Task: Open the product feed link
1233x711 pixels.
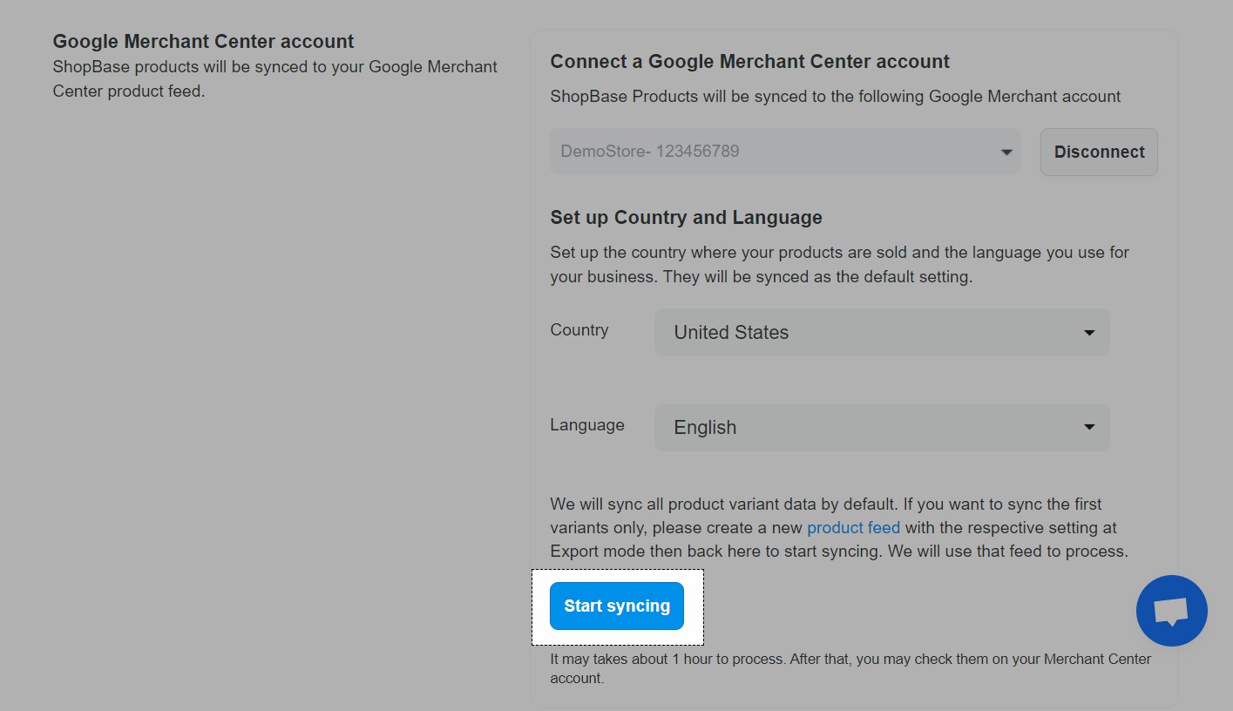Action: click(x=853, y=527)
